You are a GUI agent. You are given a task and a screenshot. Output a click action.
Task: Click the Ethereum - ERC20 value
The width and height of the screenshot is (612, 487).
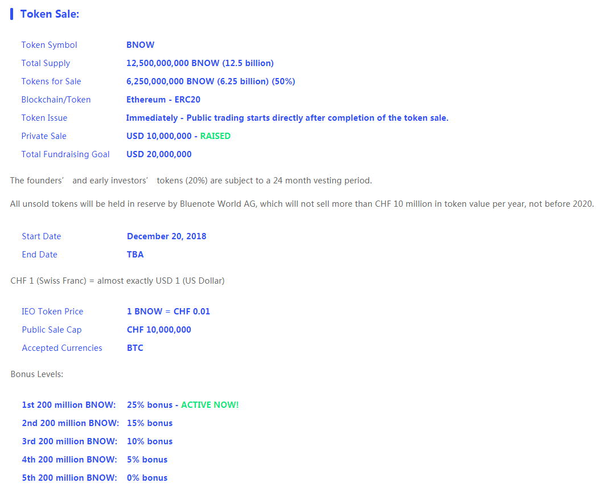(163, 100)
